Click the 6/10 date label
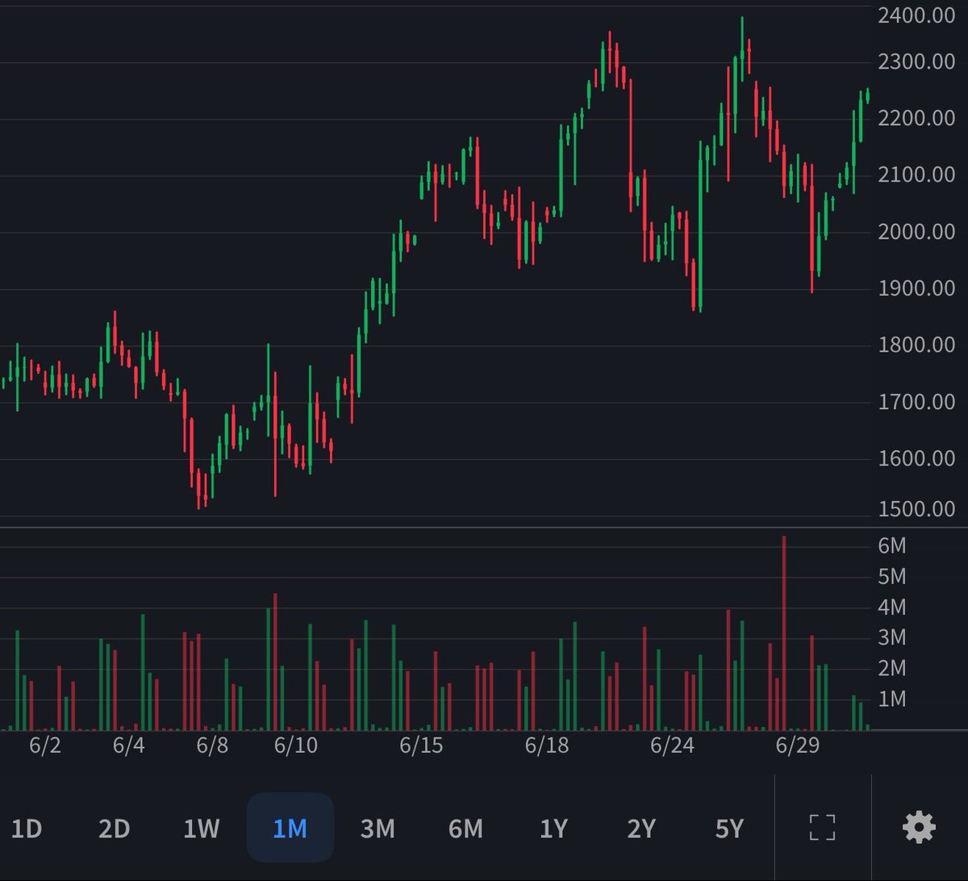The height and width of the screenshot is (881, 968). pyautogui.click(x=295, y=745)
